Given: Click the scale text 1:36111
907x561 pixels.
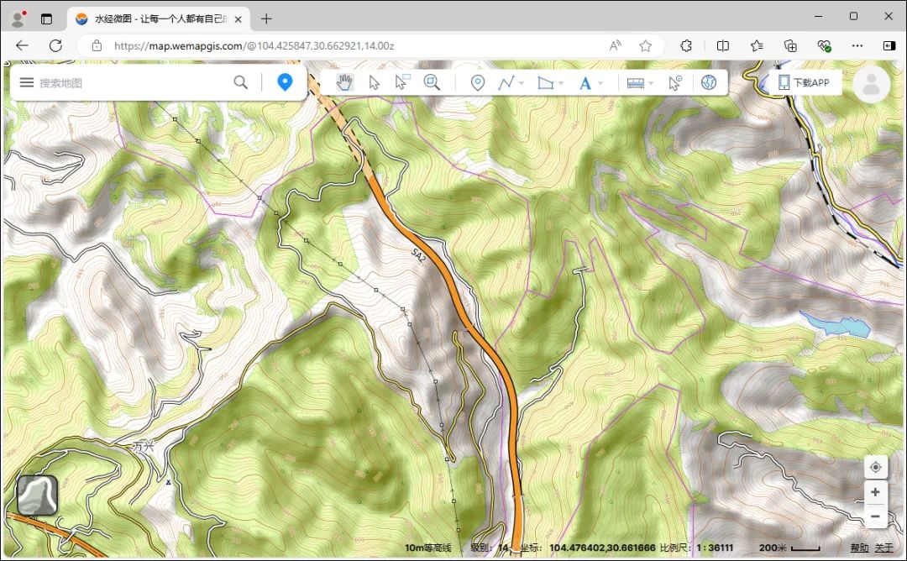Looking at the screenshot, I should coord(715,548).
